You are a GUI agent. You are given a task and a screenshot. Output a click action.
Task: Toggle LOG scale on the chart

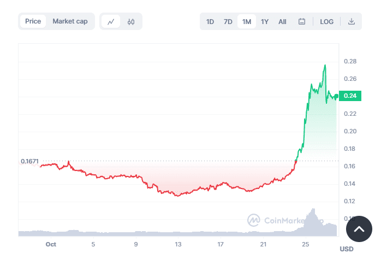[326, 22]
